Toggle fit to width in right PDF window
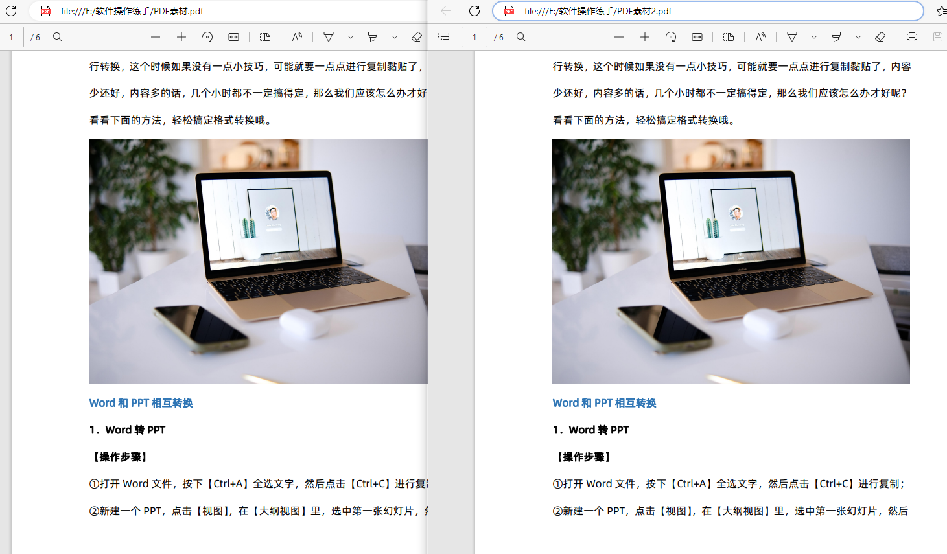Screen dimensions: 947x554 697,37
